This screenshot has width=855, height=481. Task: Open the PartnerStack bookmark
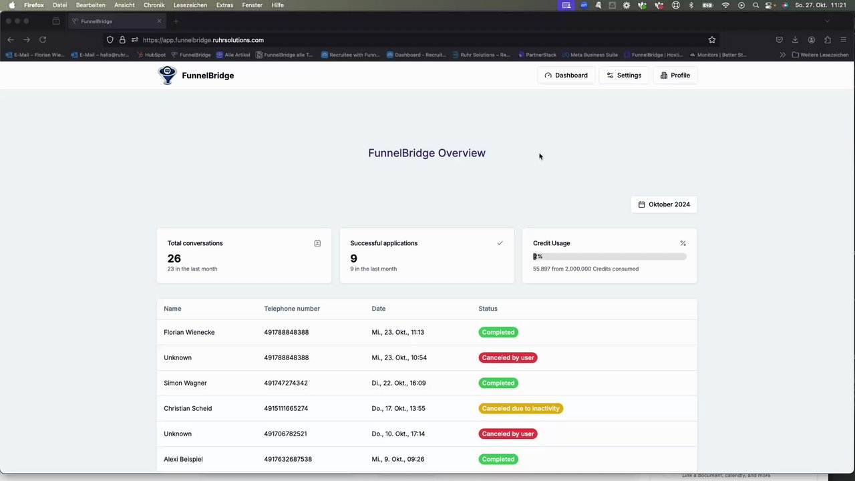click(537, 55)
